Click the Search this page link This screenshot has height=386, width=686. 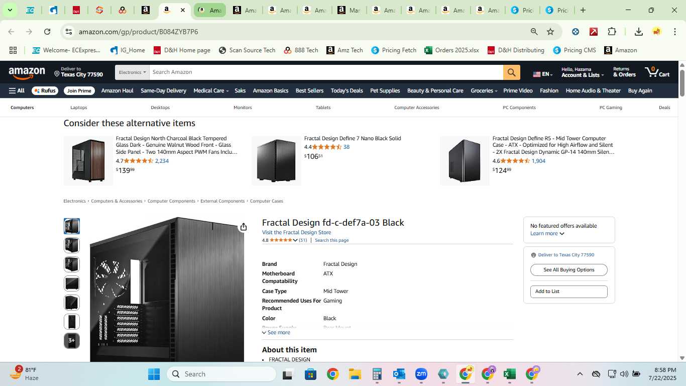[x=331, y=240]
